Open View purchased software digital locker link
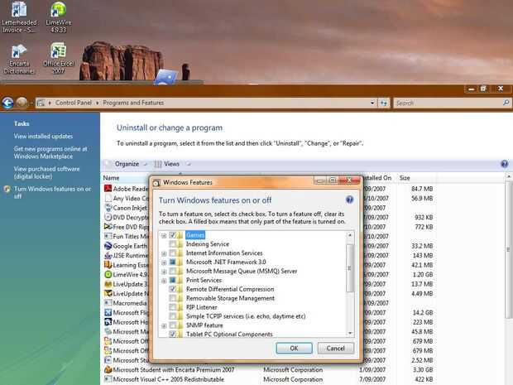 (46, 172)
